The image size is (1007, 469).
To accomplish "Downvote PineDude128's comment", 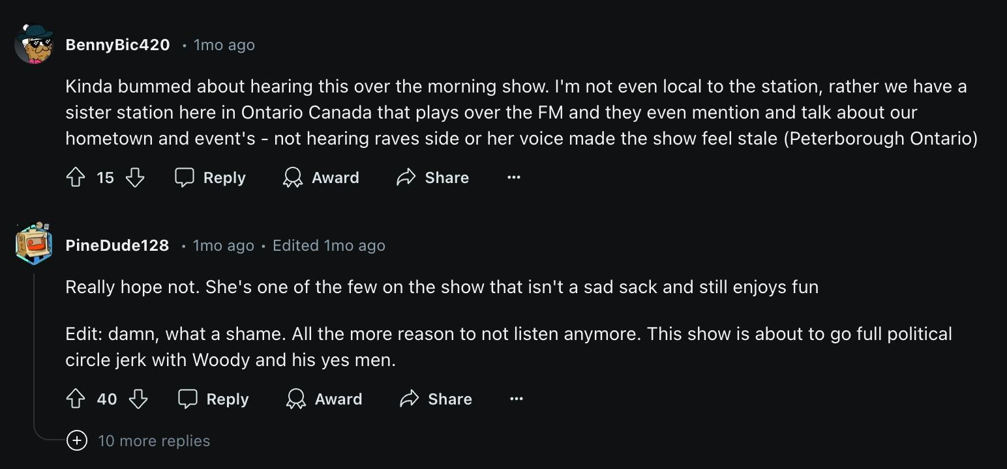I will [x=139, y=399].
